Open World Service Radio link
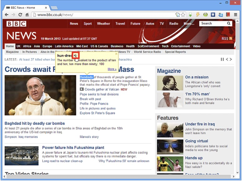This screenshot has height=181, width=242. [147, 52]
